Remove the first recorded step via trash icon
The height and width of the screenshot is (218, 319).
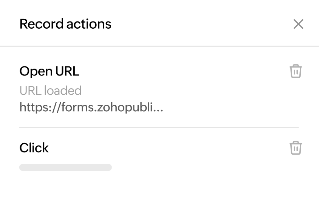pos(296,71)
